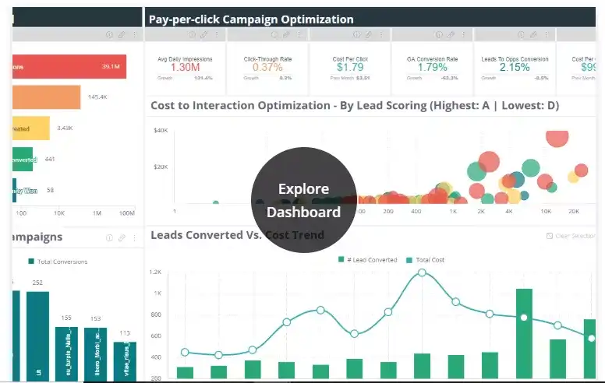The image size is (605, 383).
Task: Select the eu_turpis campaign bar (155)
Action: (x=66, y=354)
